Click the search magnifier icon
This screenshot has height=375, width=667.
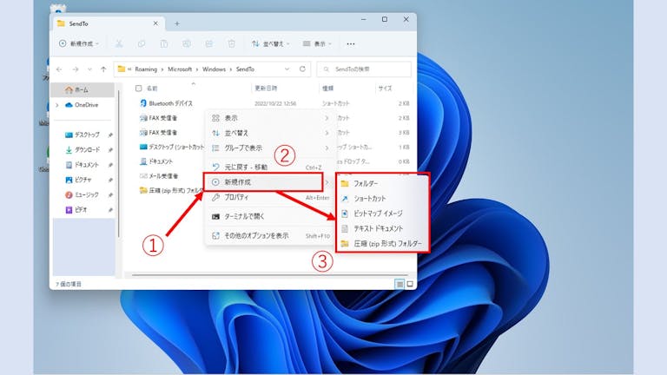click(327, 69)
